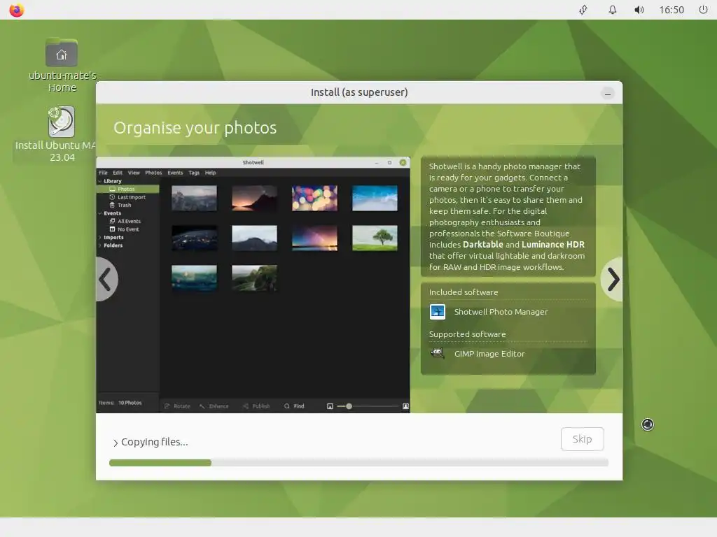Open the Photos menu in Shotwell preview
This screenshot has width=717, height=537.
pos(153,173)
